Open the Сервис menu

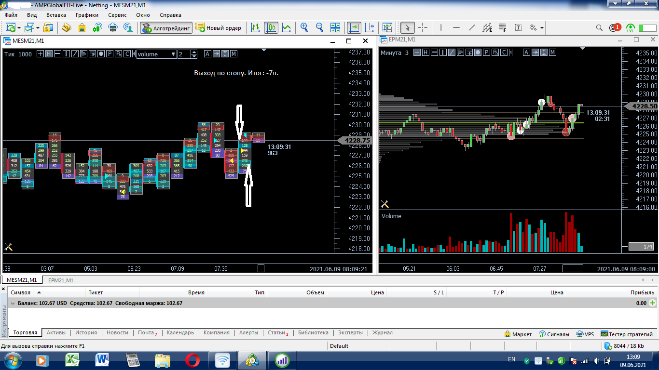tap(117, 15)
